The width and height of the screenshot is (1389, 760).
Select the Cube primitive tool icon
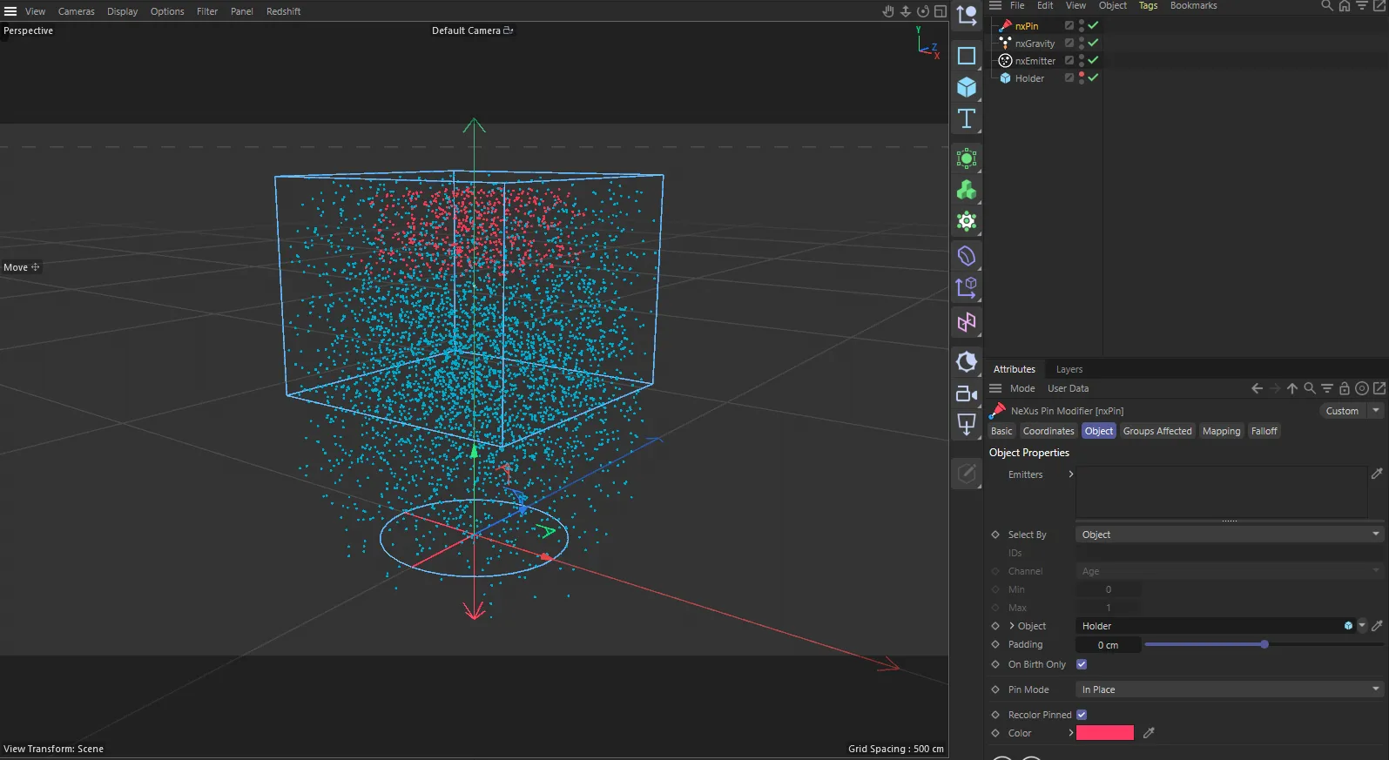[x=967, y=87]
